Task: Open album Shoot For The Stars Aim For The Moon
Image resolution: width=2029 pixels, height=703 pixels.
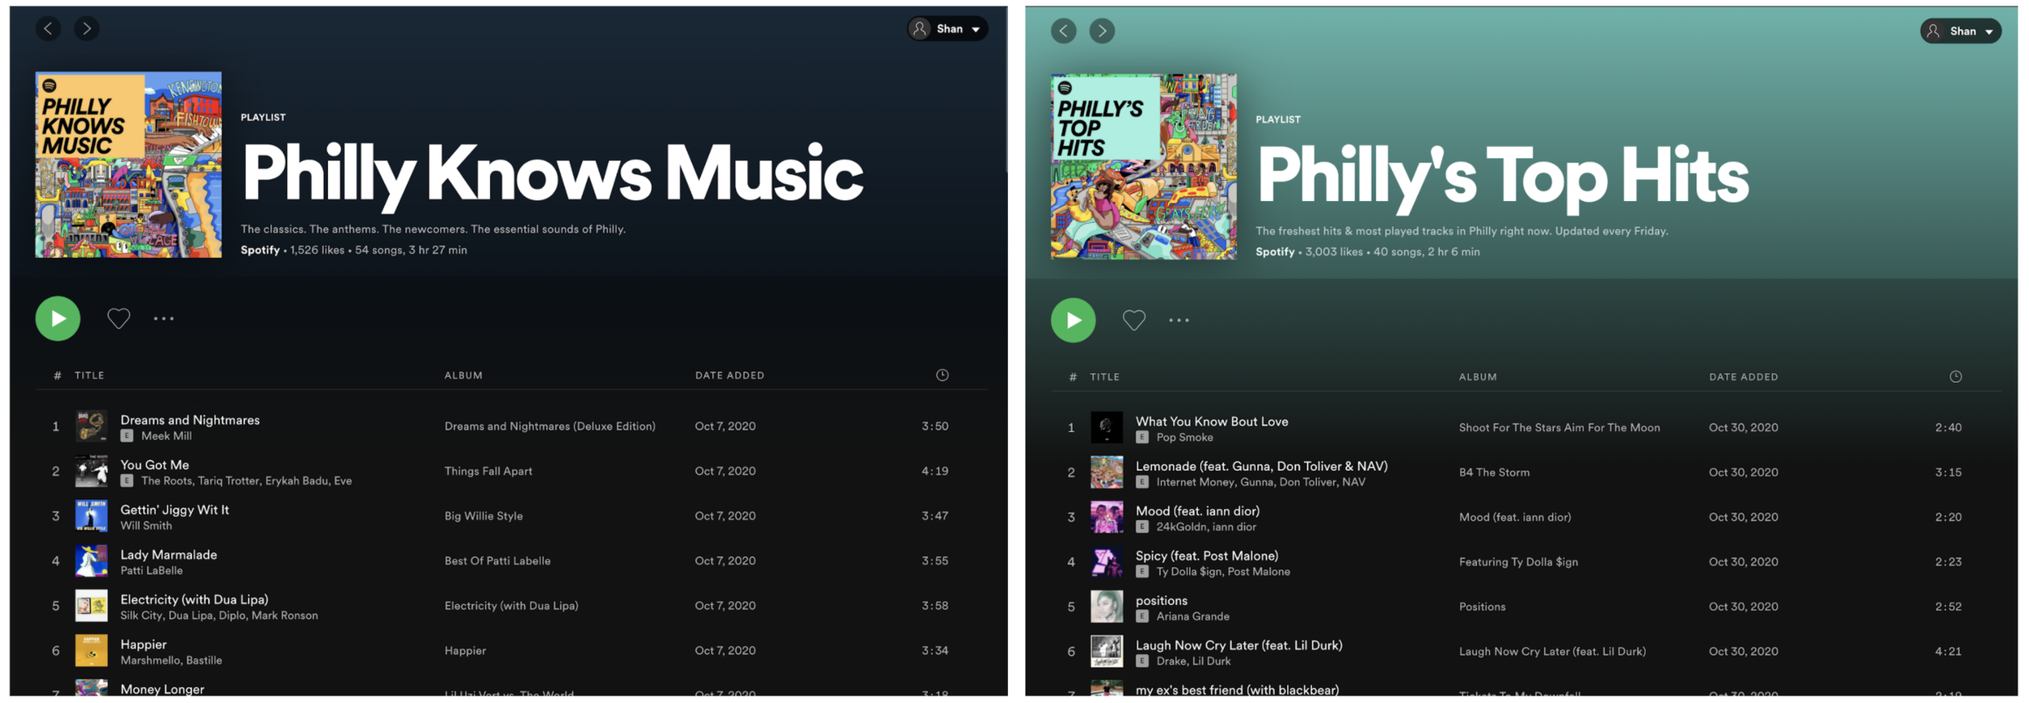Action: pyautogui.click(x=1559, y=428)
